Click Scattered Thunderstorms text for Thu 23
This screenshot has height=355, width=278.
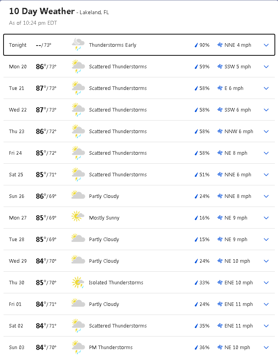pos(118,132)
